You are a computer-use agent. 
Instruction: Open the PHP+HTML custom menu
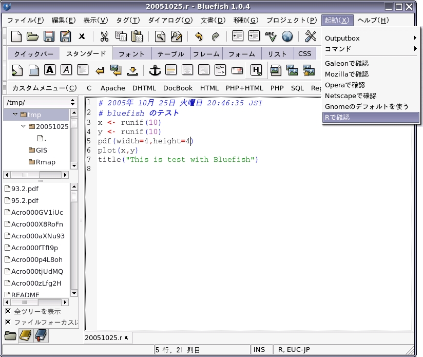(244, 88)
